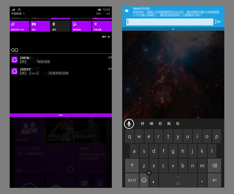Click the battery status icon
Screen dimensions: 234x194
pos(100,10)
